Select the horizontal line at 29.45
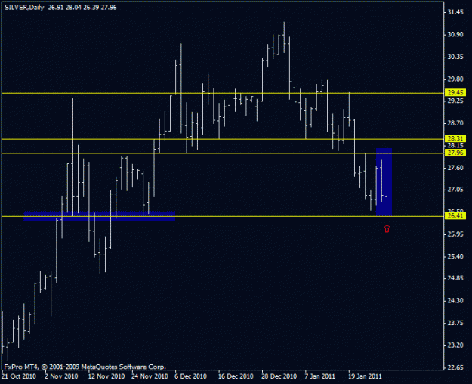Screen dimensions: 472x384 point(223,93)
